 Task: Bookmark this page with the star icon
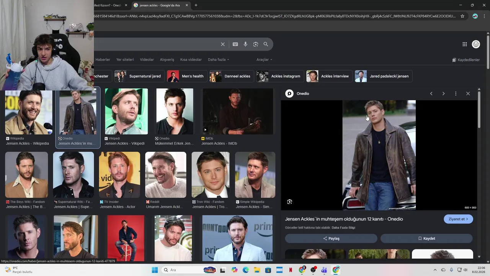pos(462,16)
